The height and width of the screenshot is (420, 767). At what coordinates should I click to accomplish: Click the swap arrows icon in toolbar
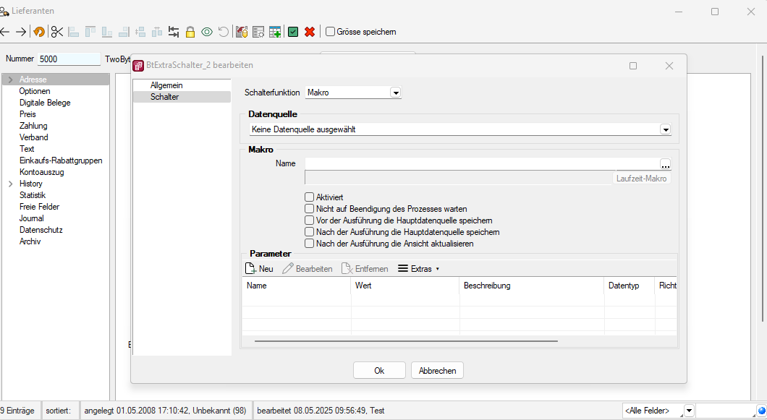pos(174,32)
